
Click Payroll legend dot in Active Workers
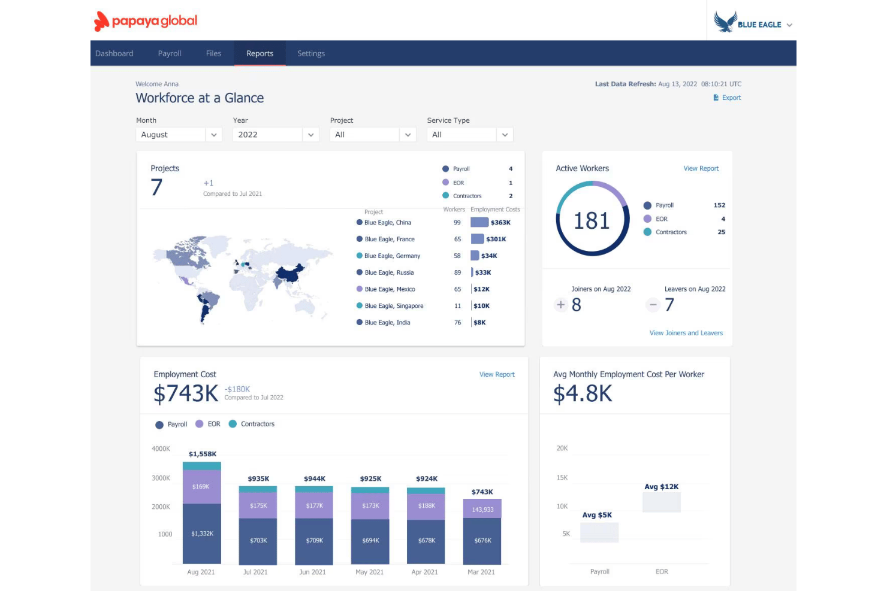coord(647,205)
